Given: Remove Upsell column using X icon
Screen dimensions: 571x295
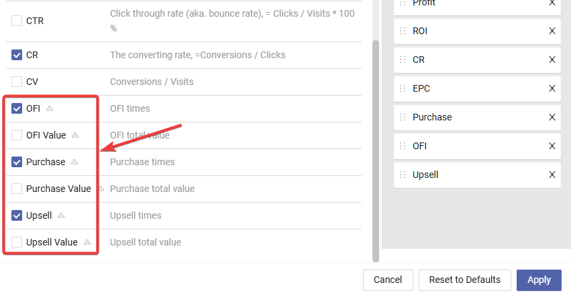Looking at the screenshot, I should click(x=552, y=175).
